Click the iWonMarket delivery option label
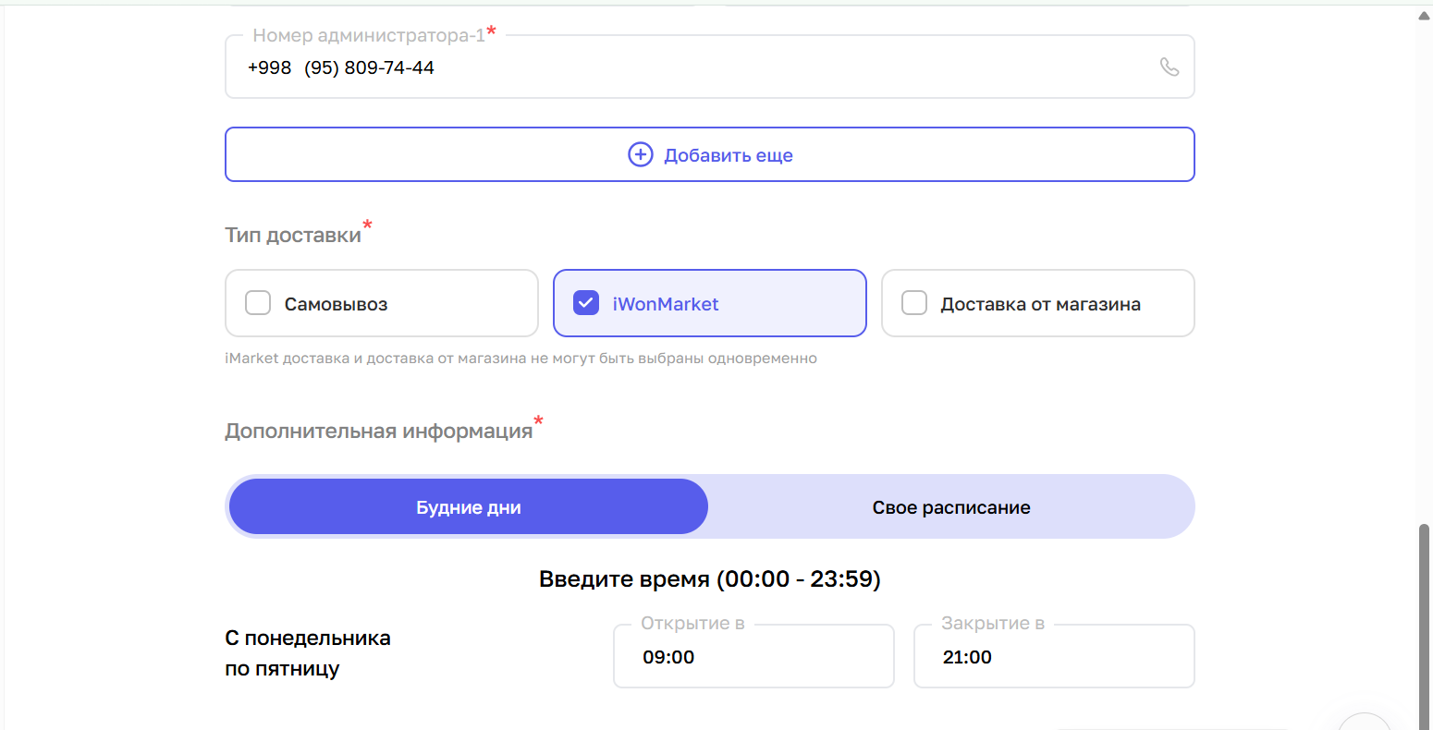The image size is (1433, 730). pos(665,304)
